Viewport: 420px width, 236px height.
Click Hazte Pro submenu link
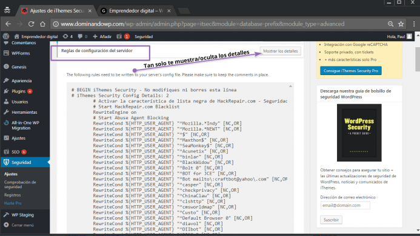(x=13, y=203)
